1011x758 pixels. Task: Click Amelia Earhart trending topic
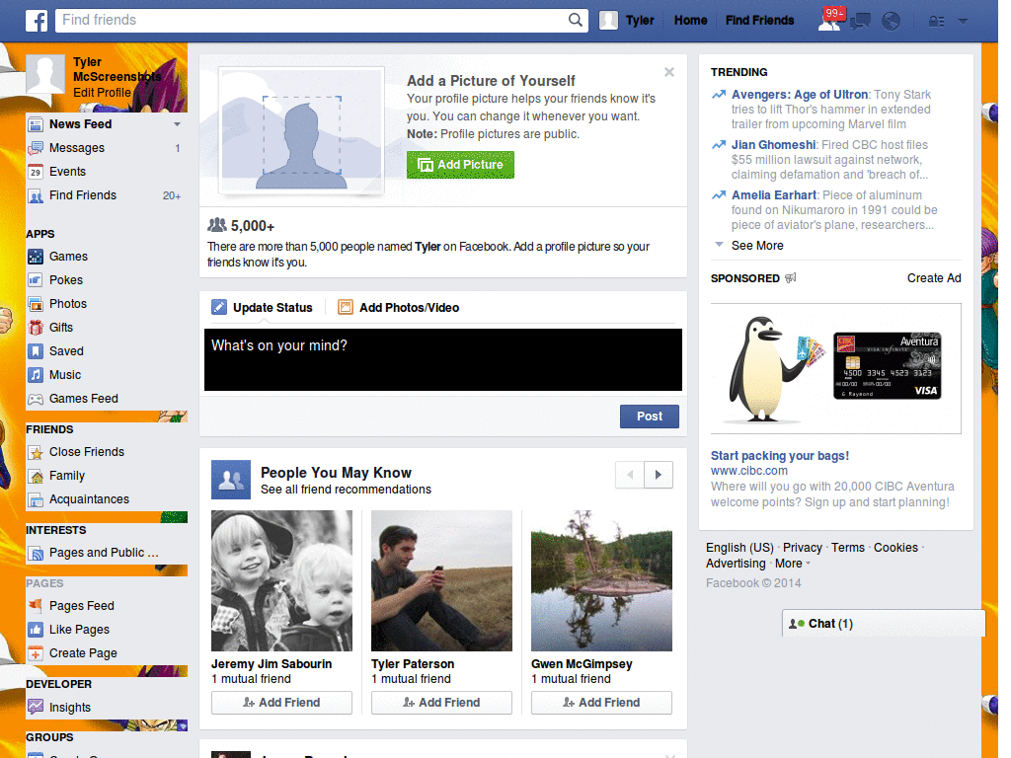pyautogui.click(x=774, y=195)
